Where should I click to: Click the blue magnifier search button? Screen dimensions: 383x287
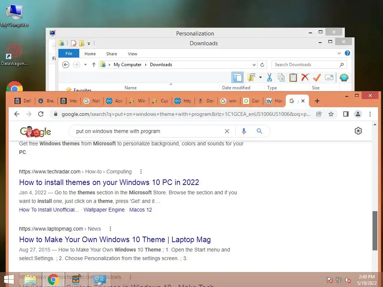point(260,131)
